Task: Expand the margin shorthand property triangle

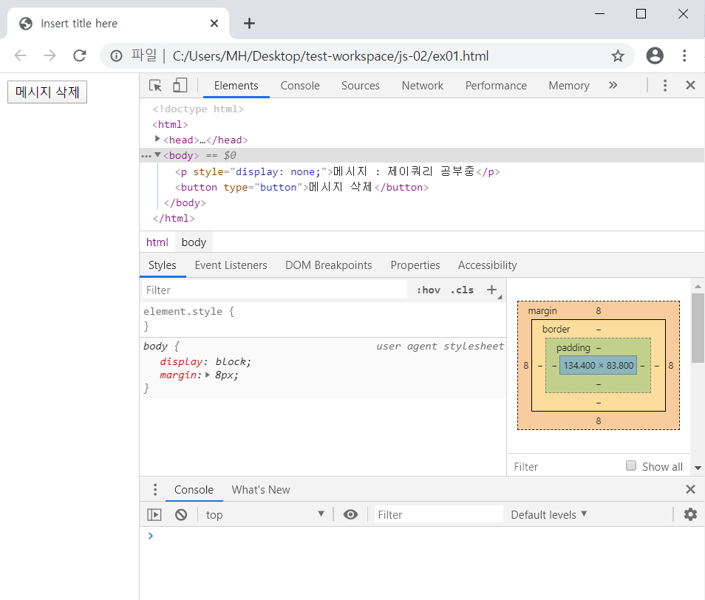Action: (207, 375)
